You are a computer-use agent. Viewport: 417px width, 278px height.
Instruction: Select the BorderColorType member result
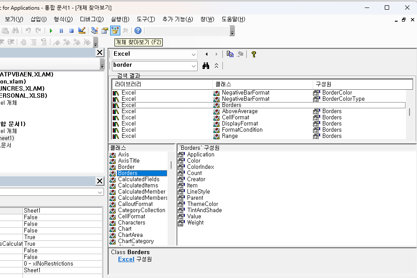coord(343,99)
